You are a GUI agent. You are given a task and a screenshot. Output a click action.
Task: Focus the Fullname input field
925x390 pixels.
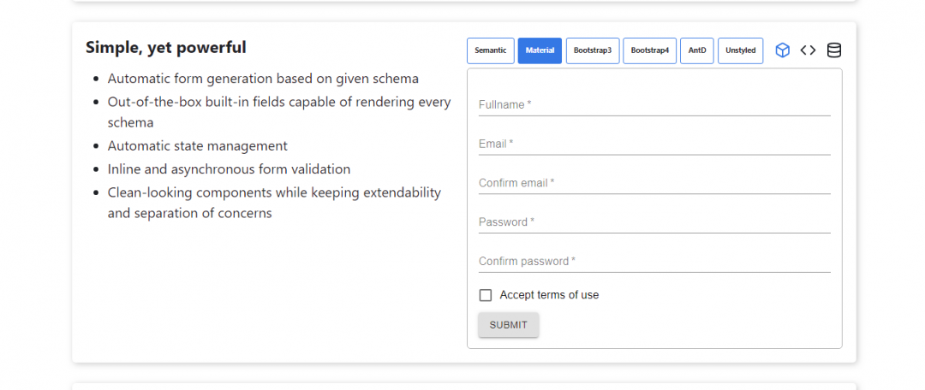(654, 105)
